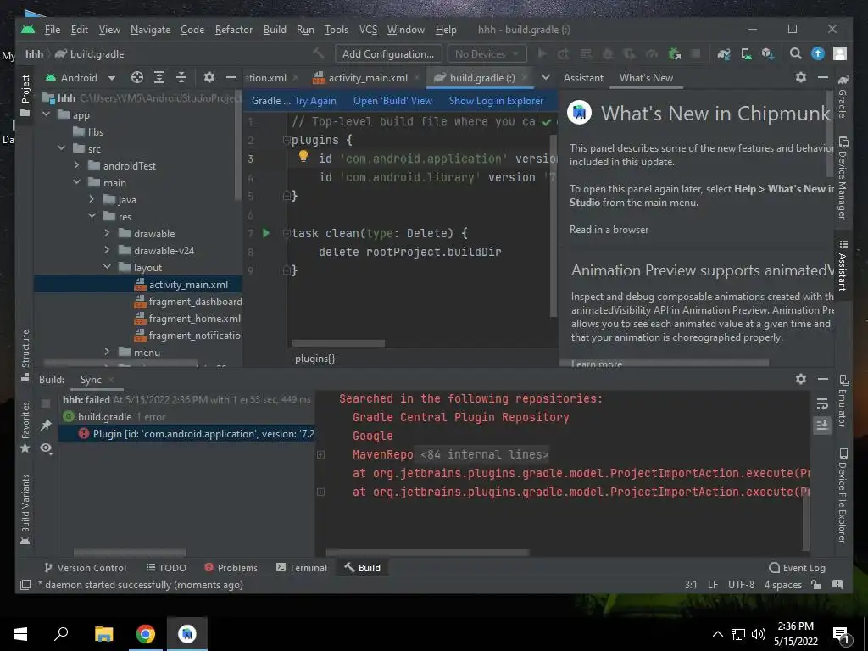Toggle the Gradle side tool window
The width and height of the screenshot is (868, 651).
pyautogui.click(x=843, y=97)
